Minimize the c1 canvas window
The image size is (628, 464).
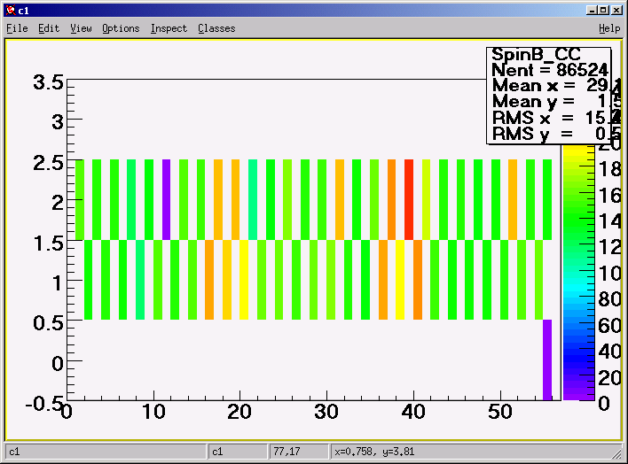coord(592,11)
